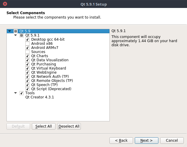Proceed with the Next button

coord(147,141)
